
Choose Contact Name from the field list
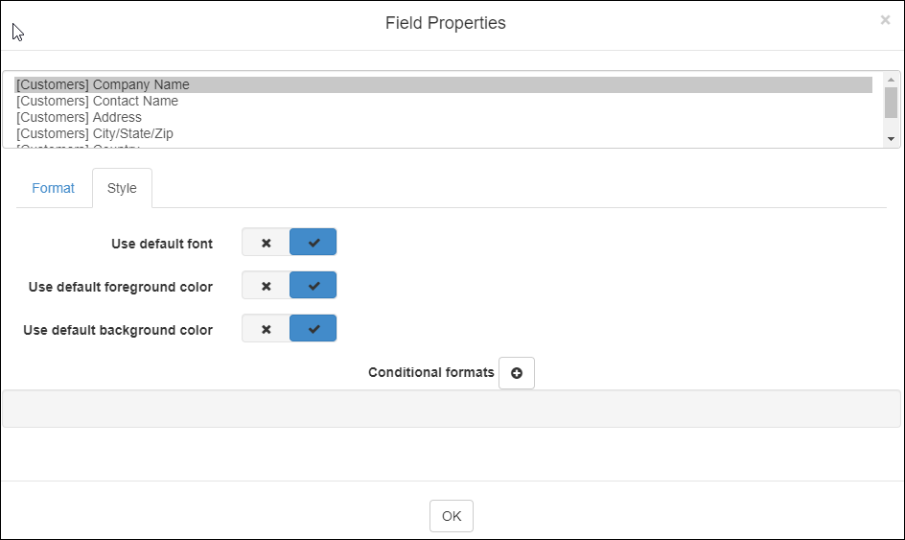tap(98, 101)
